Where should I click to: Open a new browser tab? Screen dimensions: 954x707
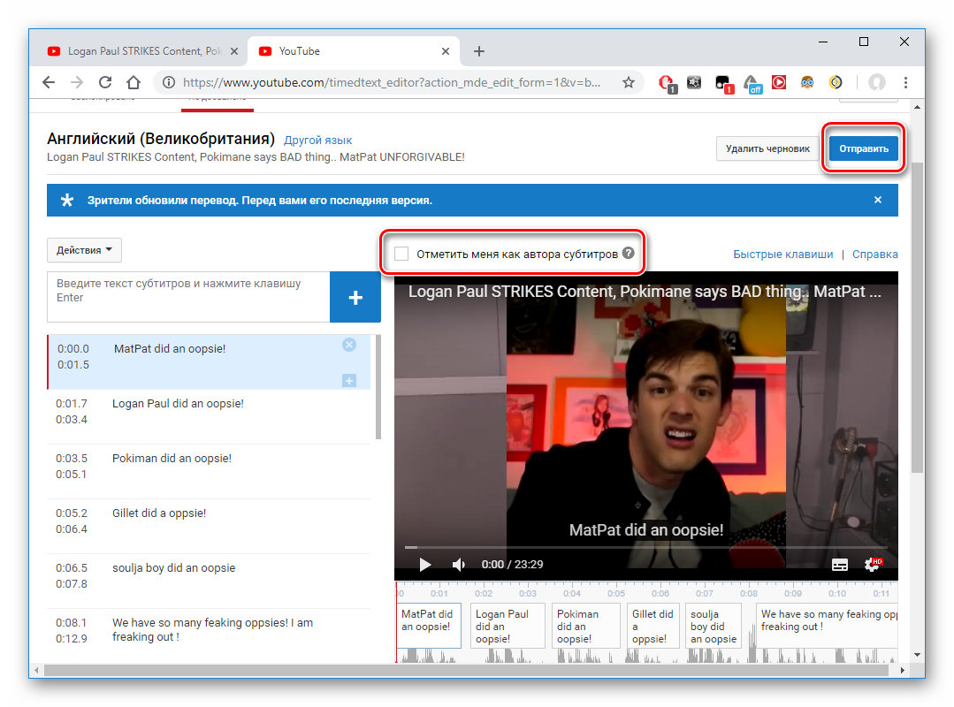point(479,51)
